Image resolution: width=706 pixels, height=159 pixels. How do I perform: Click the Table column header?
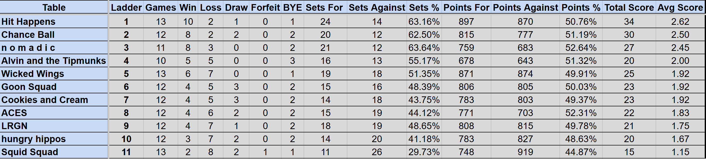tap(54, 7)
